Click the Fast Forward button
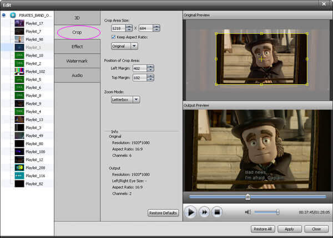 click(x=204, y=212)
